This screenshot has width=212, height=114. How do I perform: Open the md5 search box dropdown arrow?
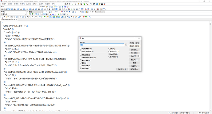click(x=25, y=14)
